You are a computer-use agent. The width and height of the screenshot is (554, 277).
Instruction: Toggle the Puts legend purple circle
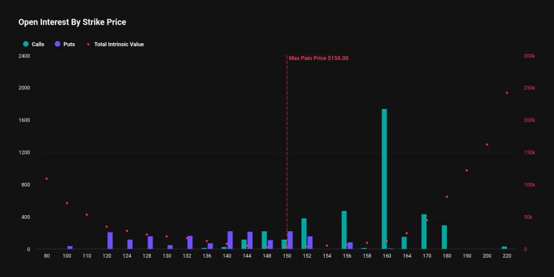click(57, 44)
